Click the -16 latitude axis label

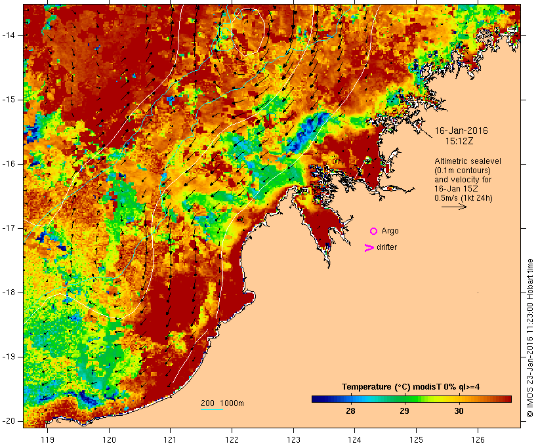[9, 164]
